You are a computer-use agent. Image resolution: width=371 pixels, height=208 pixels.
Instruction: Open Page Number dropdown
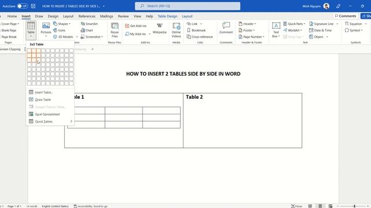tap(251, 37)
